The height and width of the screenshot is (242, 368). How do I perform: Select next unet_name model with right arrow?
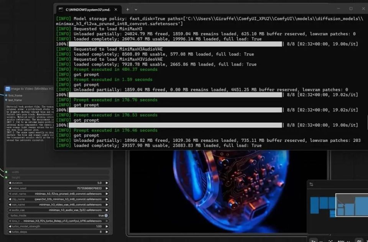pos(107,194)
